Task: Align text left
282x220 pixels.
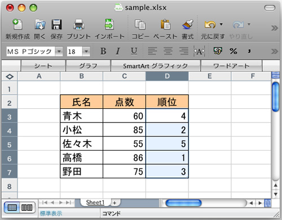Action: [152, 51]
